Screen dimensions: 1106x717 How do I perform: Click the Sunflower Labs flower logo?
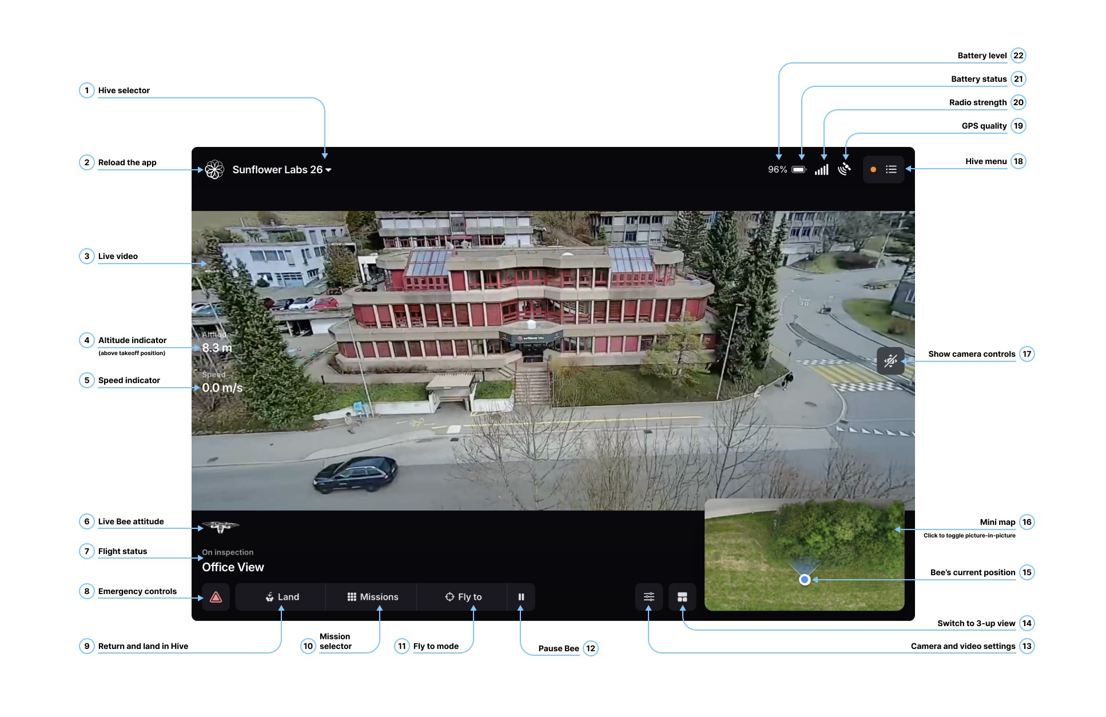pos(214,169)
